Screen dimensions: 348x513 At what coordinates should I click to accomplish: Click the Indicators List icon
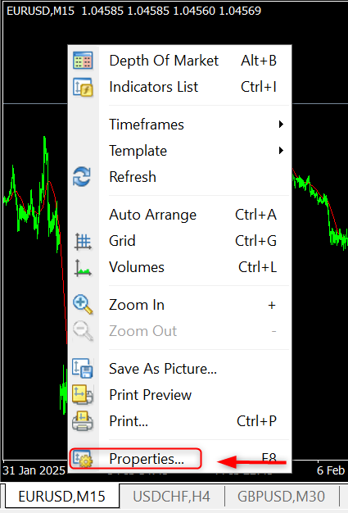point(83,87)
